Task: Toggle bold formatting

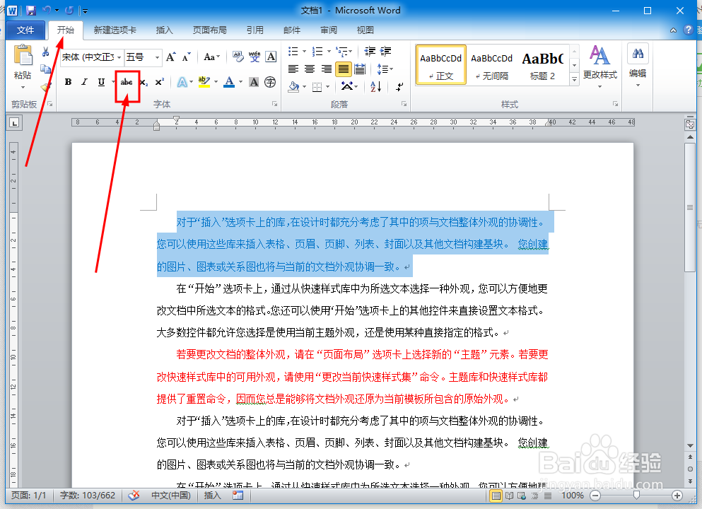Action: point(68,82)
